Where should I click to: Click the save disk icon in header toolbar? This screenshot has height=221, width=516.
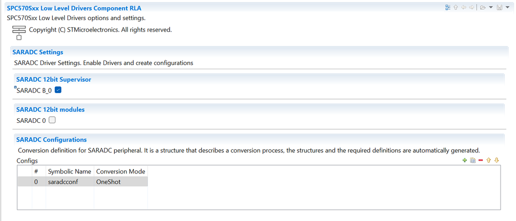tap(499, 7)
